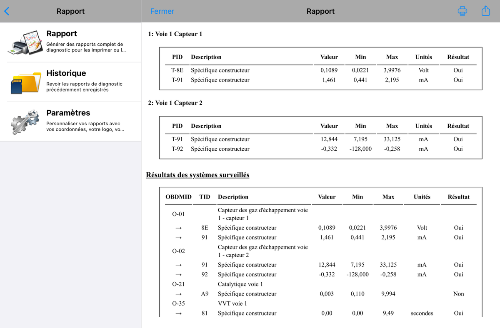Open the share sheet icon
Screen dimensions: 500x328
(x=486, y=11)
